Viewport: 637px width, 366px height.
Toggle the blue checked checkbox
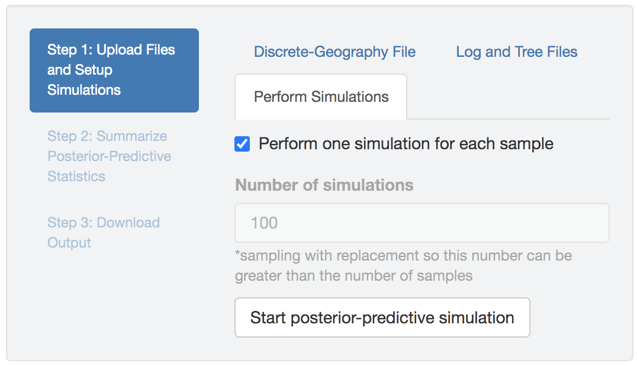pyautogui.click(x=242, y=144)
